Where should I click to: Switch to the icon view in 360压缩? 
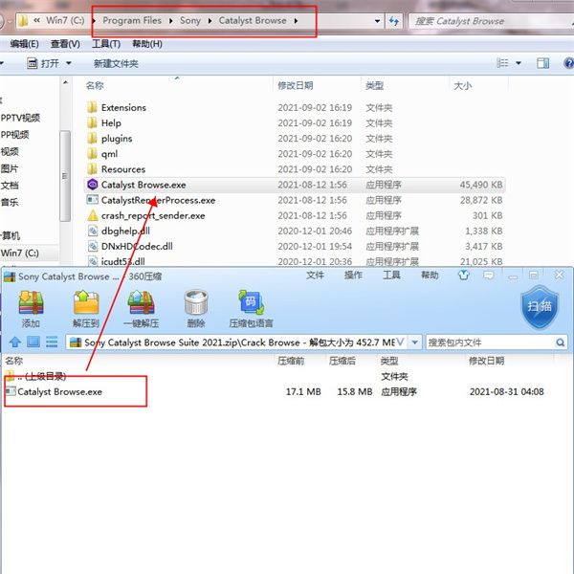pyautogui.click(x=33, y=342)
